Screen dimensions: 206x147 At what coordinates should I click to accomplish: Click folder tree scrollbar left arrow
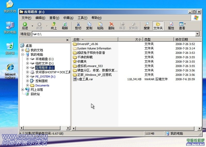pos(21,128)
